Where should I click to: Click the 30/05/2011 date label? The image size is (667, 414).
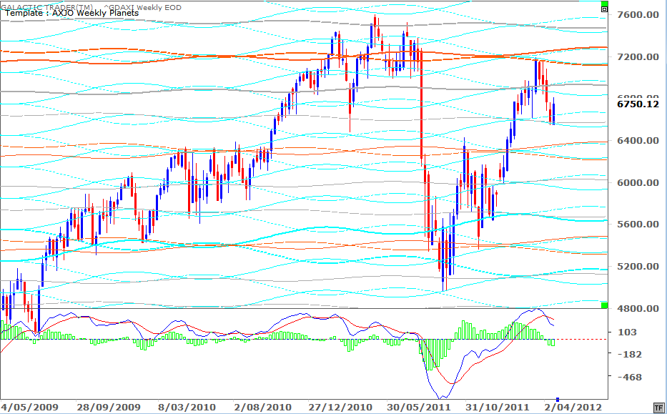pyautogui.click(x=419, y=407)
